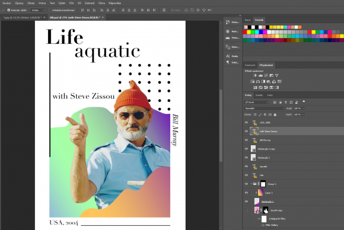The height and width of the screenshot is (230, 344).
Task: Open the Move tool preset picker arrow
Action: tap(3, 10)
